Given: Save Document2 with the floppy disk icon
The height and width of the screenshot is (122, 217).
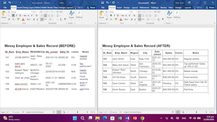Looking at the screenshot, I should tap(102, 3).
